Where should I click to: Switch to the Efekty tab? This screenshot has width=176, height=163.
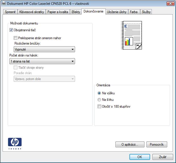click(76, 12)
